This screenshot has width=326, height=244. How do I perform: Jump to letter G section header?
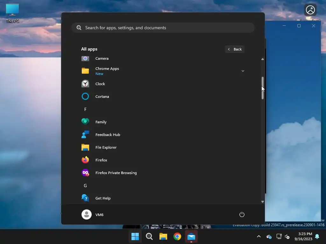(x=85, y=186)
